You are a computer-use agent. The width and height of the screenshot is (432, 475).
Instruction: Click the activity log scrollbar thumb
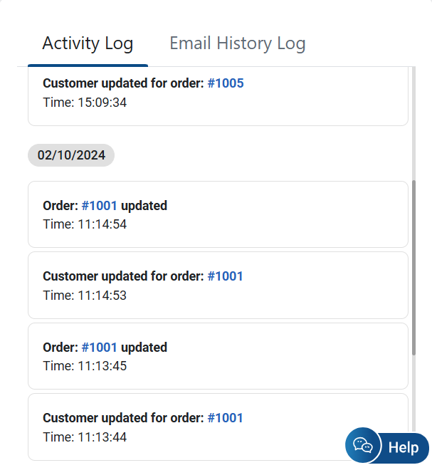(x=413, y=267)
